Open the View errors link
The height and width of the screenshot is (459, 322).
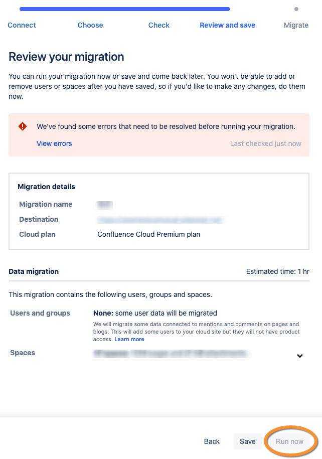tap(54, 143)
